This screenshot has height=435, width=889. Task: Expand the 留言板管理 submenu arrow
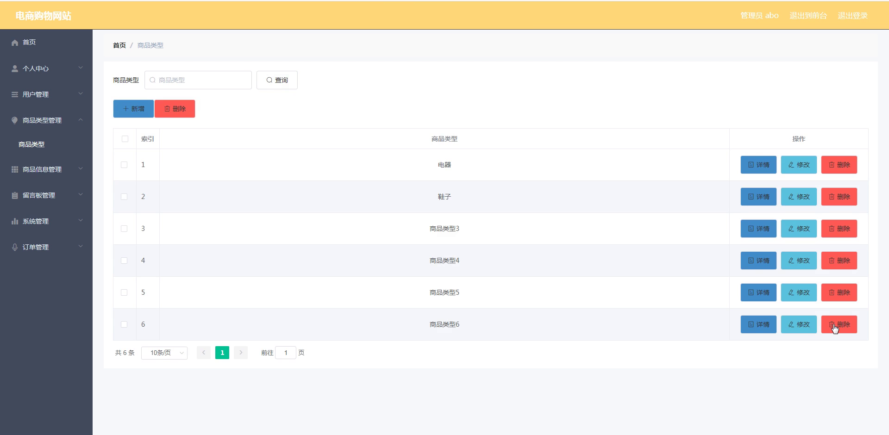point(81,195)
